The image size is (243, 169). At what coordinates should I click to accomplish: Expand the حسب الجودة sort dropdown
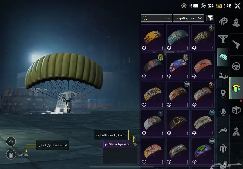coord(188,18)
